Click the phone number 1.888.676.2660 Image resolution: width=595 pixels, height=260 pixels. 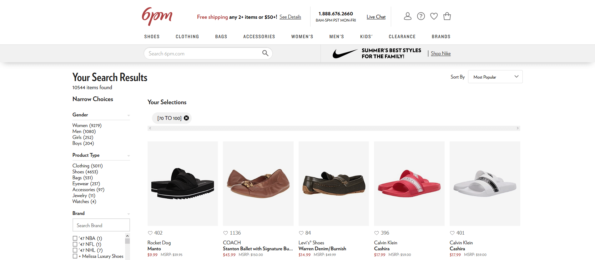(336, 14)
